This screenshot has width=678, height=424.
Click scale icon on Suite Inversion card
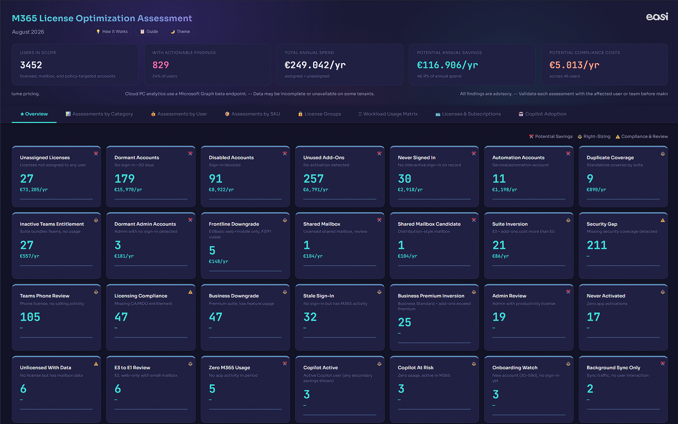tap(568, 220)
